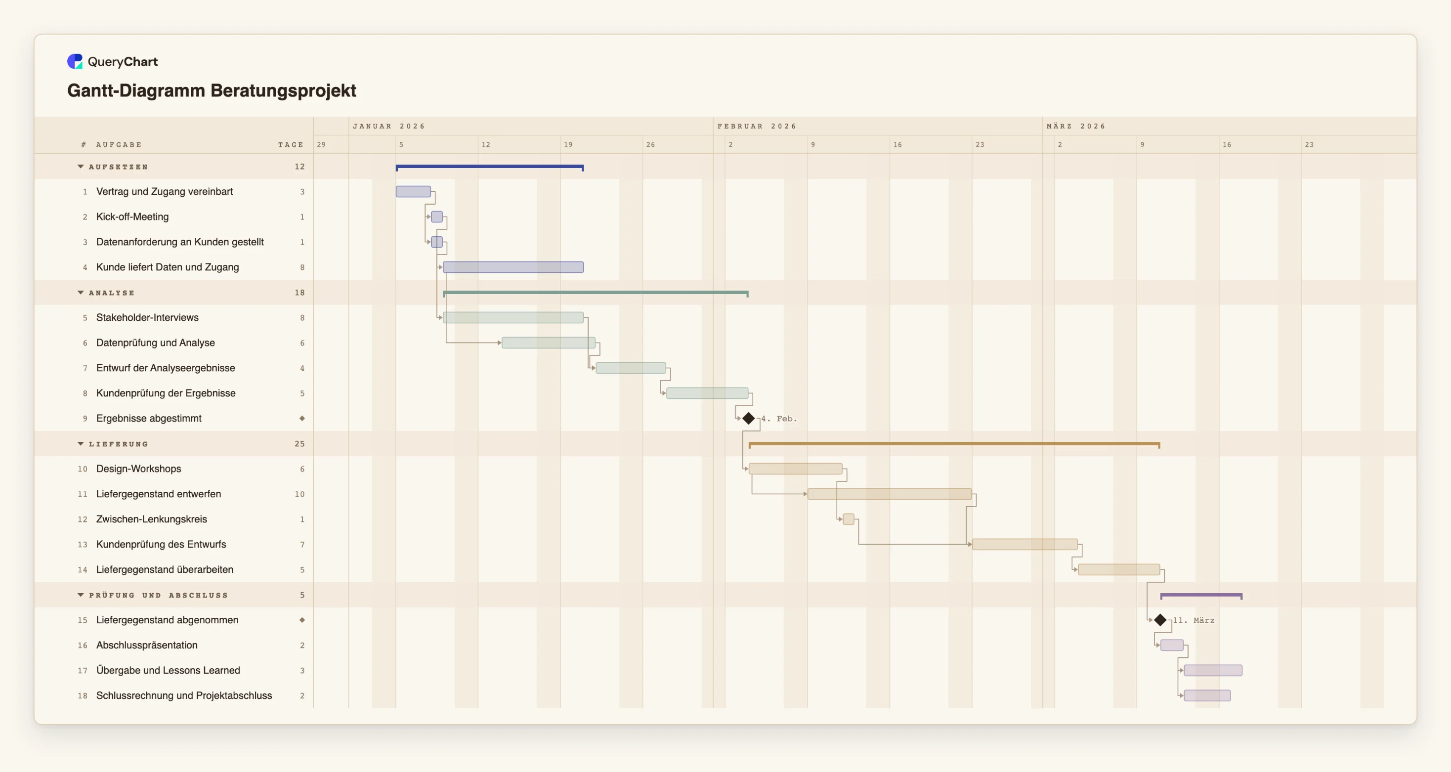Select 'Übergabe und Lessons Learned' task
This screenshot has height=772, width=1451.
point(168,671)
